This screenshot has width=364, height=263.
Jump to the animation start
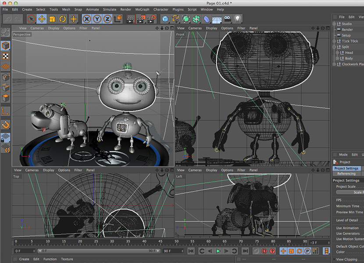tap(191, 251)
